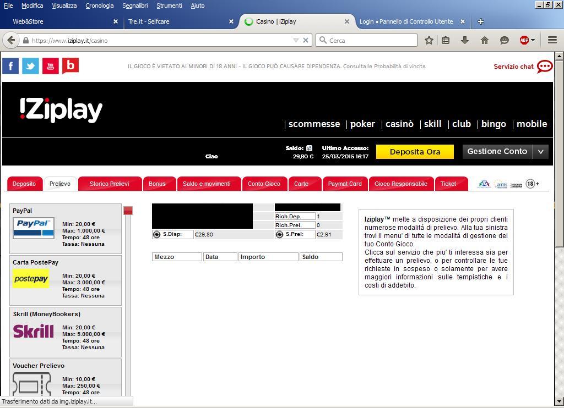Refresh the Saldo balance icon
564x408 pixels.
coord(309,148)
